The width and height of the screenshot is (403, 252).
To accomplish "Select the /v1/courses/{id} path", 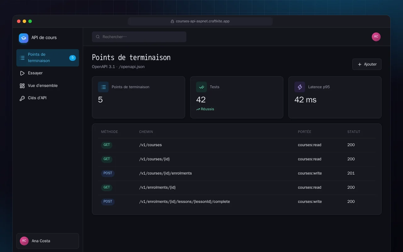I will [154, 159].
